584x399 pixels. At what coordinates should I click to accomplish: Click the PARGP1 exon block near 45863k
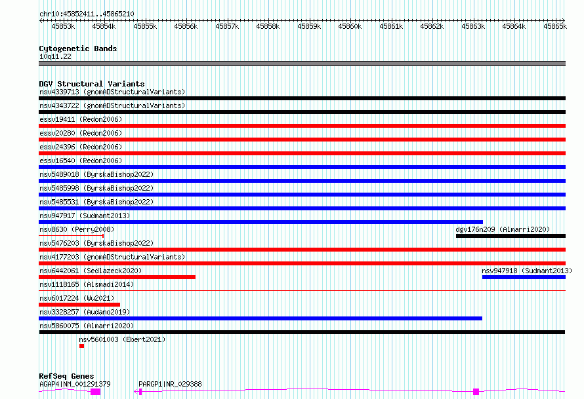[476, 392]
